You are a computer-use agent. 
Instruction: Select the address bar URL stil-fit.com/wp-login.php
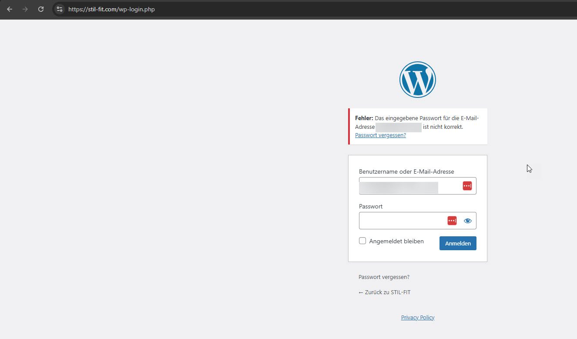point(111,9)
